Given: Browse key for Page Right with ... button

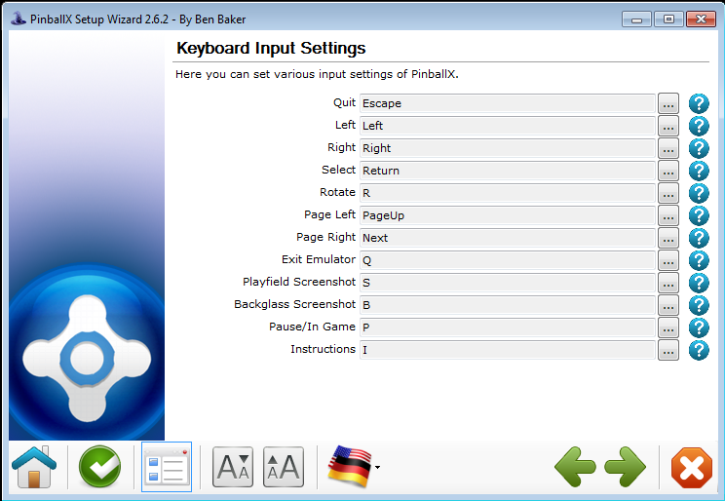Looking at the screenshot, I should (668, 238).
